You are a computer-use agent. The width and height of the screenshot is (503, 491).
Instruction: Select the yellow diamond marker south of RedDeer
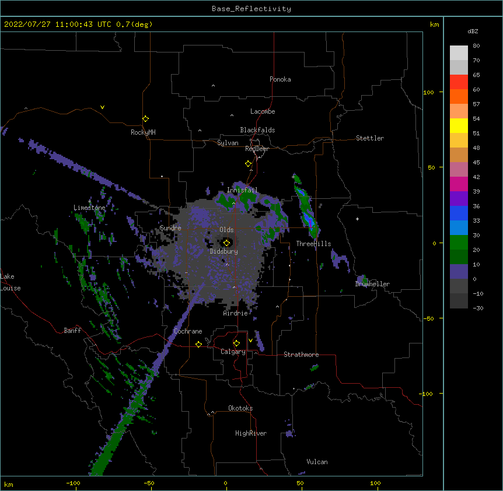(249, 164)
